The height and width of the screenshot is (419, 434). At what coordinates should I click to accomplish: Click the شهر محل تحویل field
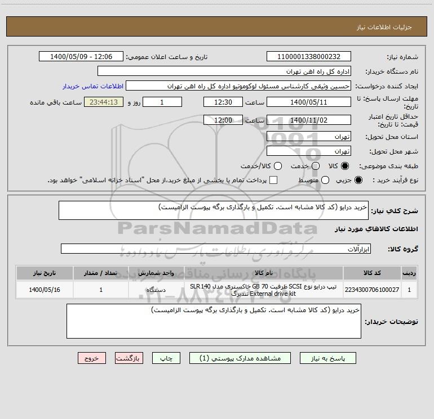click(x=309, y=151)
